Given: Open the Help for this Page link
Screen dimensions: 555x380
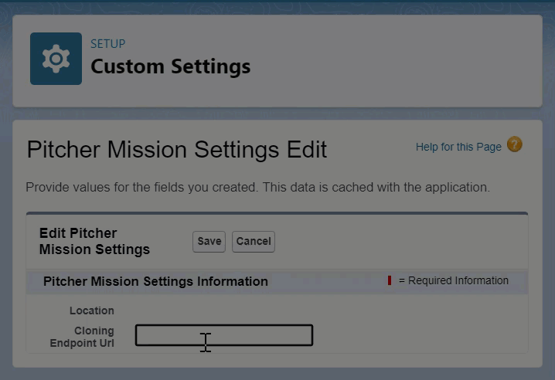Looking at the screenshot, I should coord(458,147).
